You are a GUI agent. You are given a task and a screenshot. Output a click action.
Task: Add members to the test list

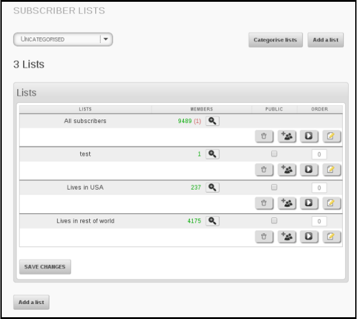(287, 170)
